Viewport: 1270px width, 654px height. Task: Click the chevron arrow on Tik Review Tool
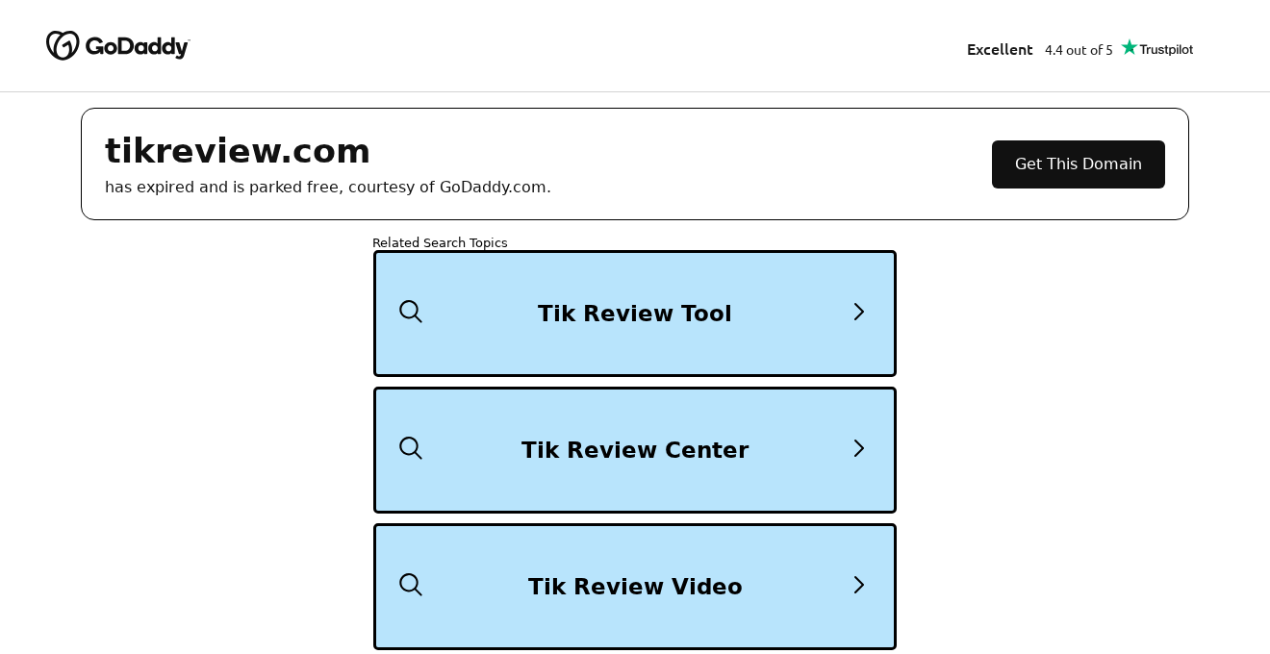coord(859,312)
